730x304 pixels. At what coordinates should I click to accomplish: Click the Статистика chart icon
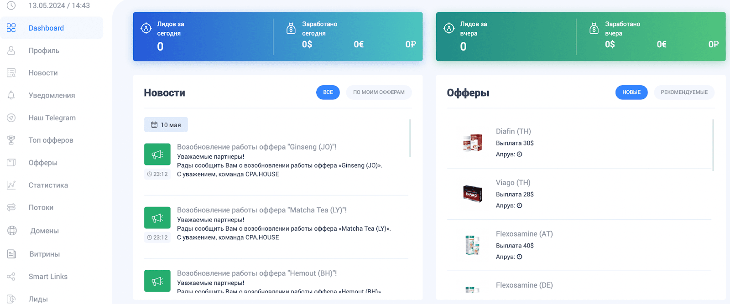click(x=11, y=185)
